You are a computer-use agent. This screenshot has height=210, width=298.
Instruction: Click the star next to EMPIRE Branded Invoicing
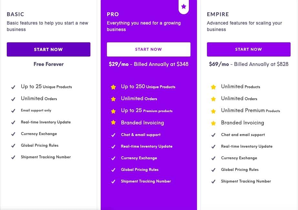[x=213, y=123]
